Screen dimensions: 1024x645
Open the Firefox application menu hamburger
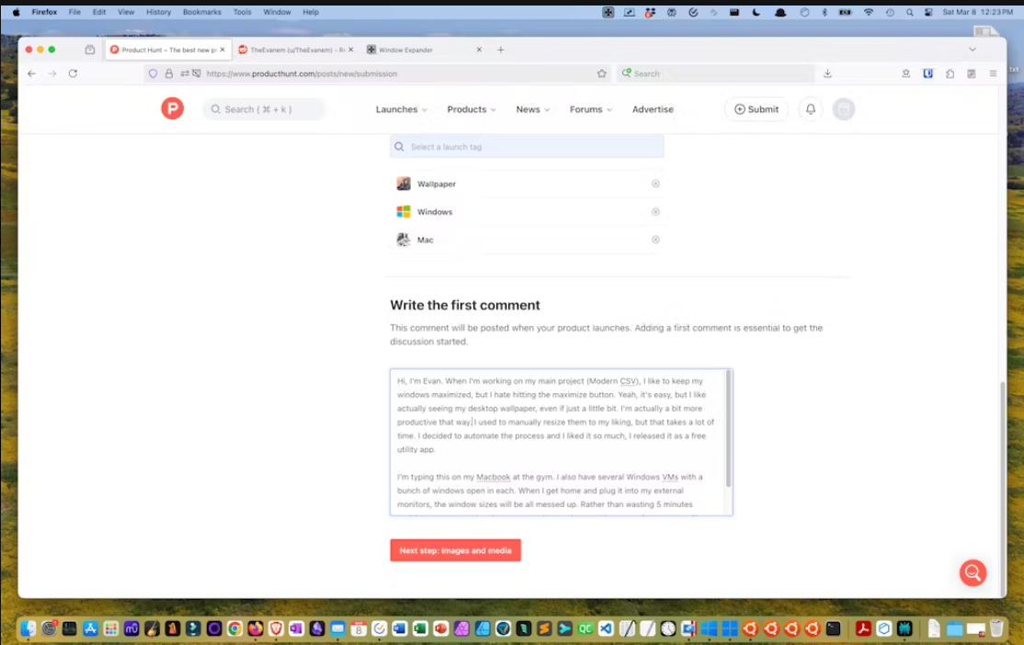click(994, 74)
